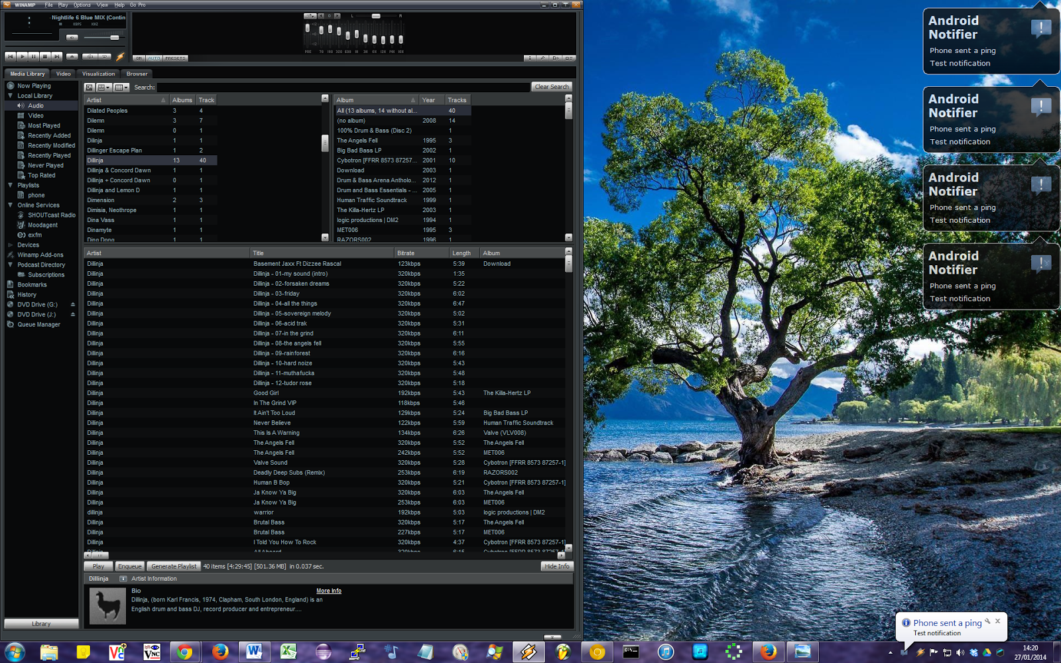Skip to the next track in Winamp
This screenshot has height=663, width=1061.
[x=57, y=57]
